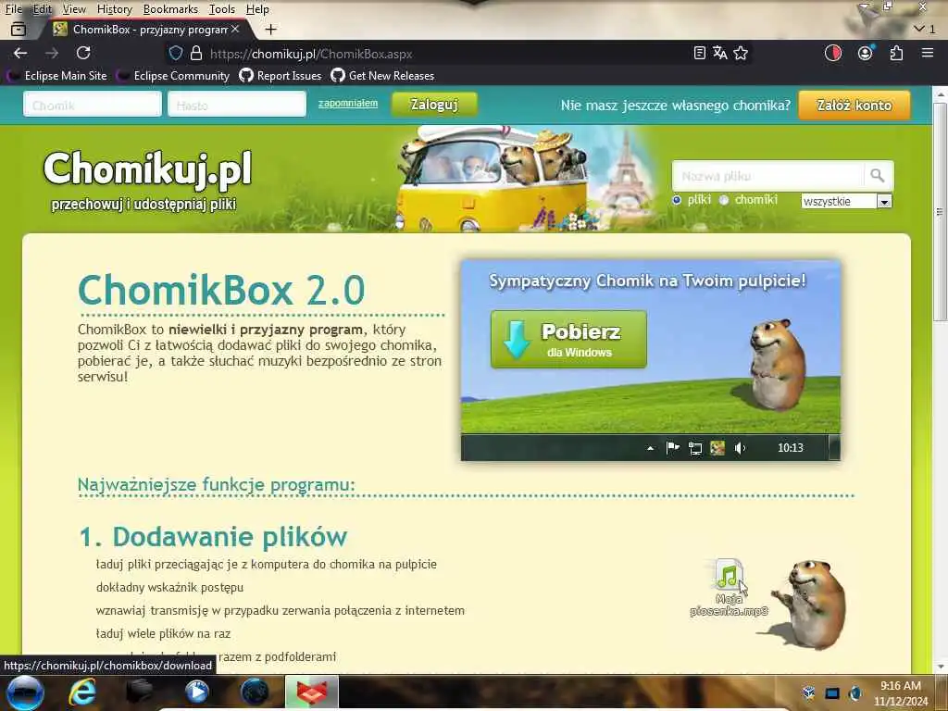Screen dimensions: 948x711
Task: Open Get New Releases bookmark
Action: pyautogui.click(x=382, y=76)
